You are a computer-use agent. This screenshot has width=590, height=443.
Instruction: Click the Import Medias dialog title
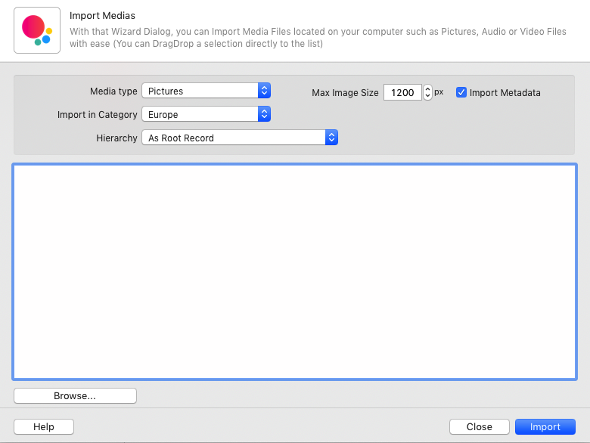tap(102, 16)
